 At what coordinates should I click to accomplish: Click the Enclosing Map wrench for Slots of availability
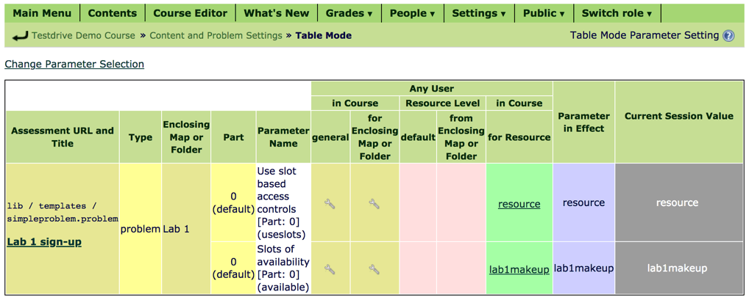pos(374,269)
